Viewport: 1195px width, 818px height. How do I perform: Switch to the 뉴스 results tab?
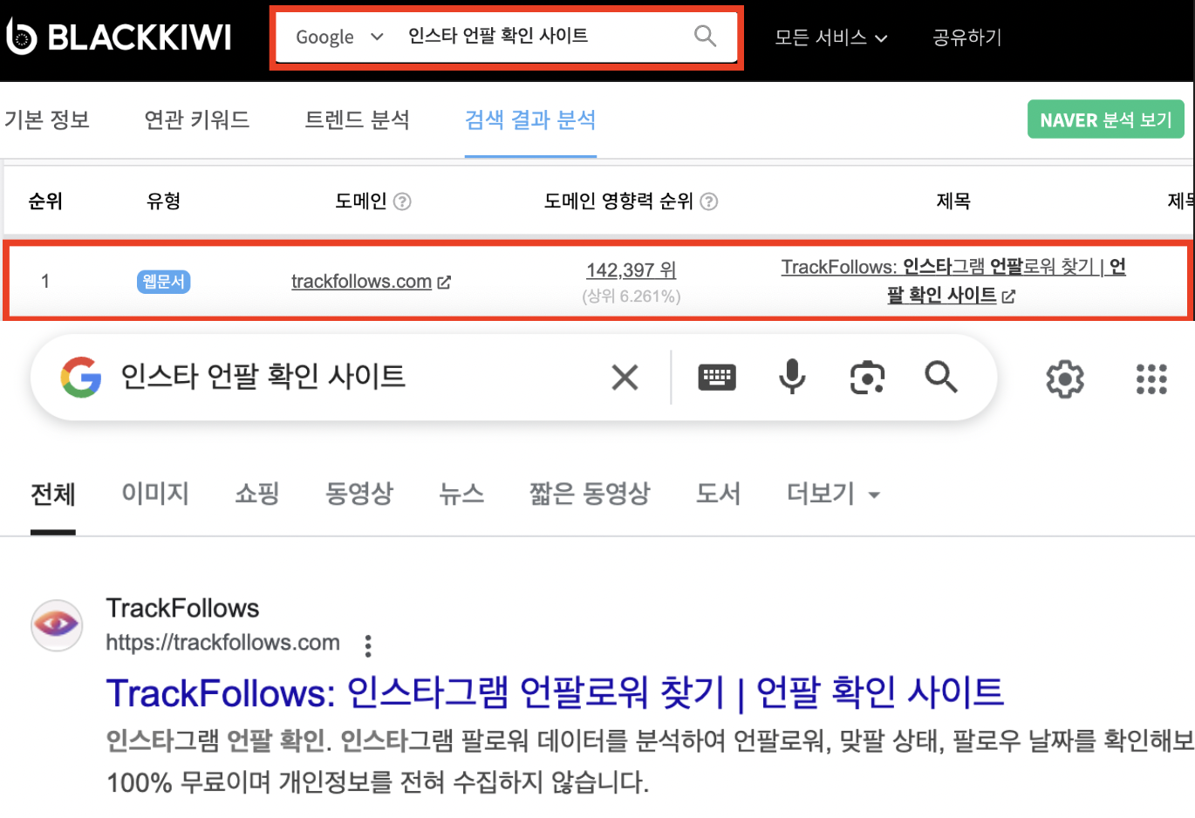click(x=461, y=494)
